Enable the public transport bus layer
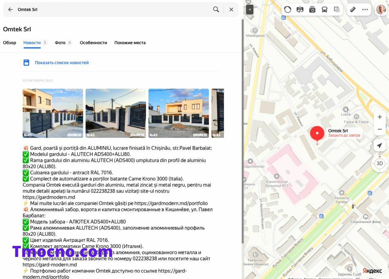389x279 pixels. pos(324,10)
